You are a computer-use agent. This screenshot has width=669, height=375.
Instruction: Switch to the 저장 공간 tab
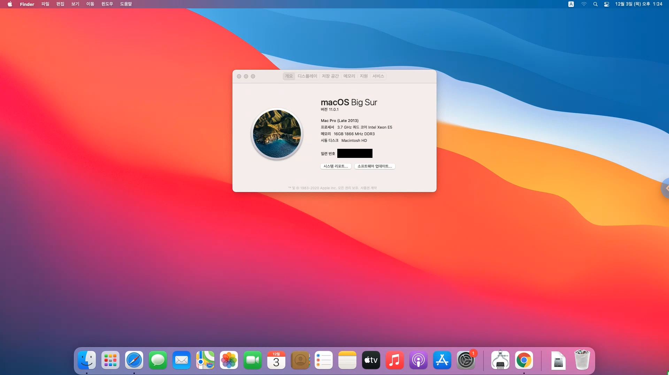(x=330, y=76)
